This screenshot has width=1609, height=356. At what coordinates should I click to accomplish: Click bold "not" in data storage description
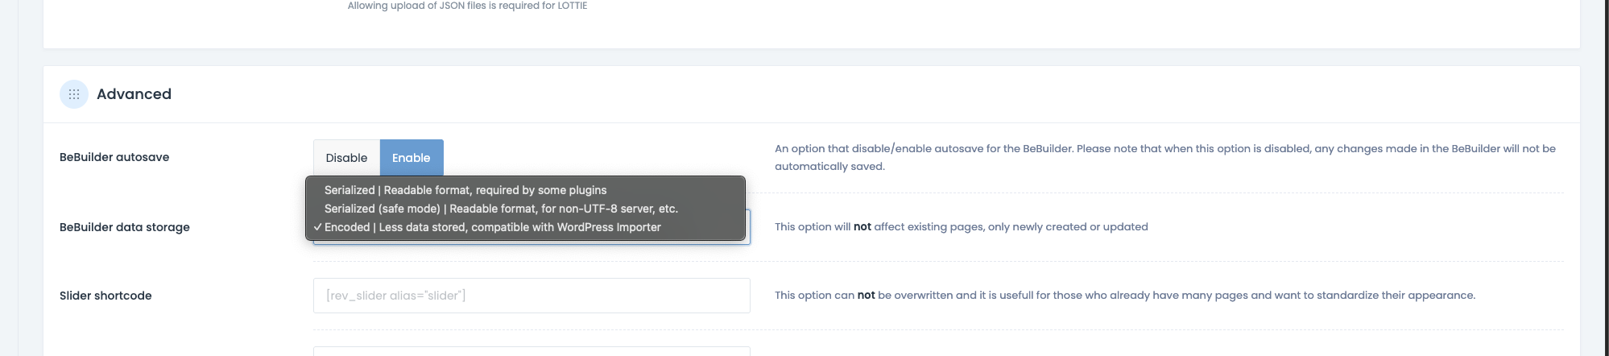862,227
